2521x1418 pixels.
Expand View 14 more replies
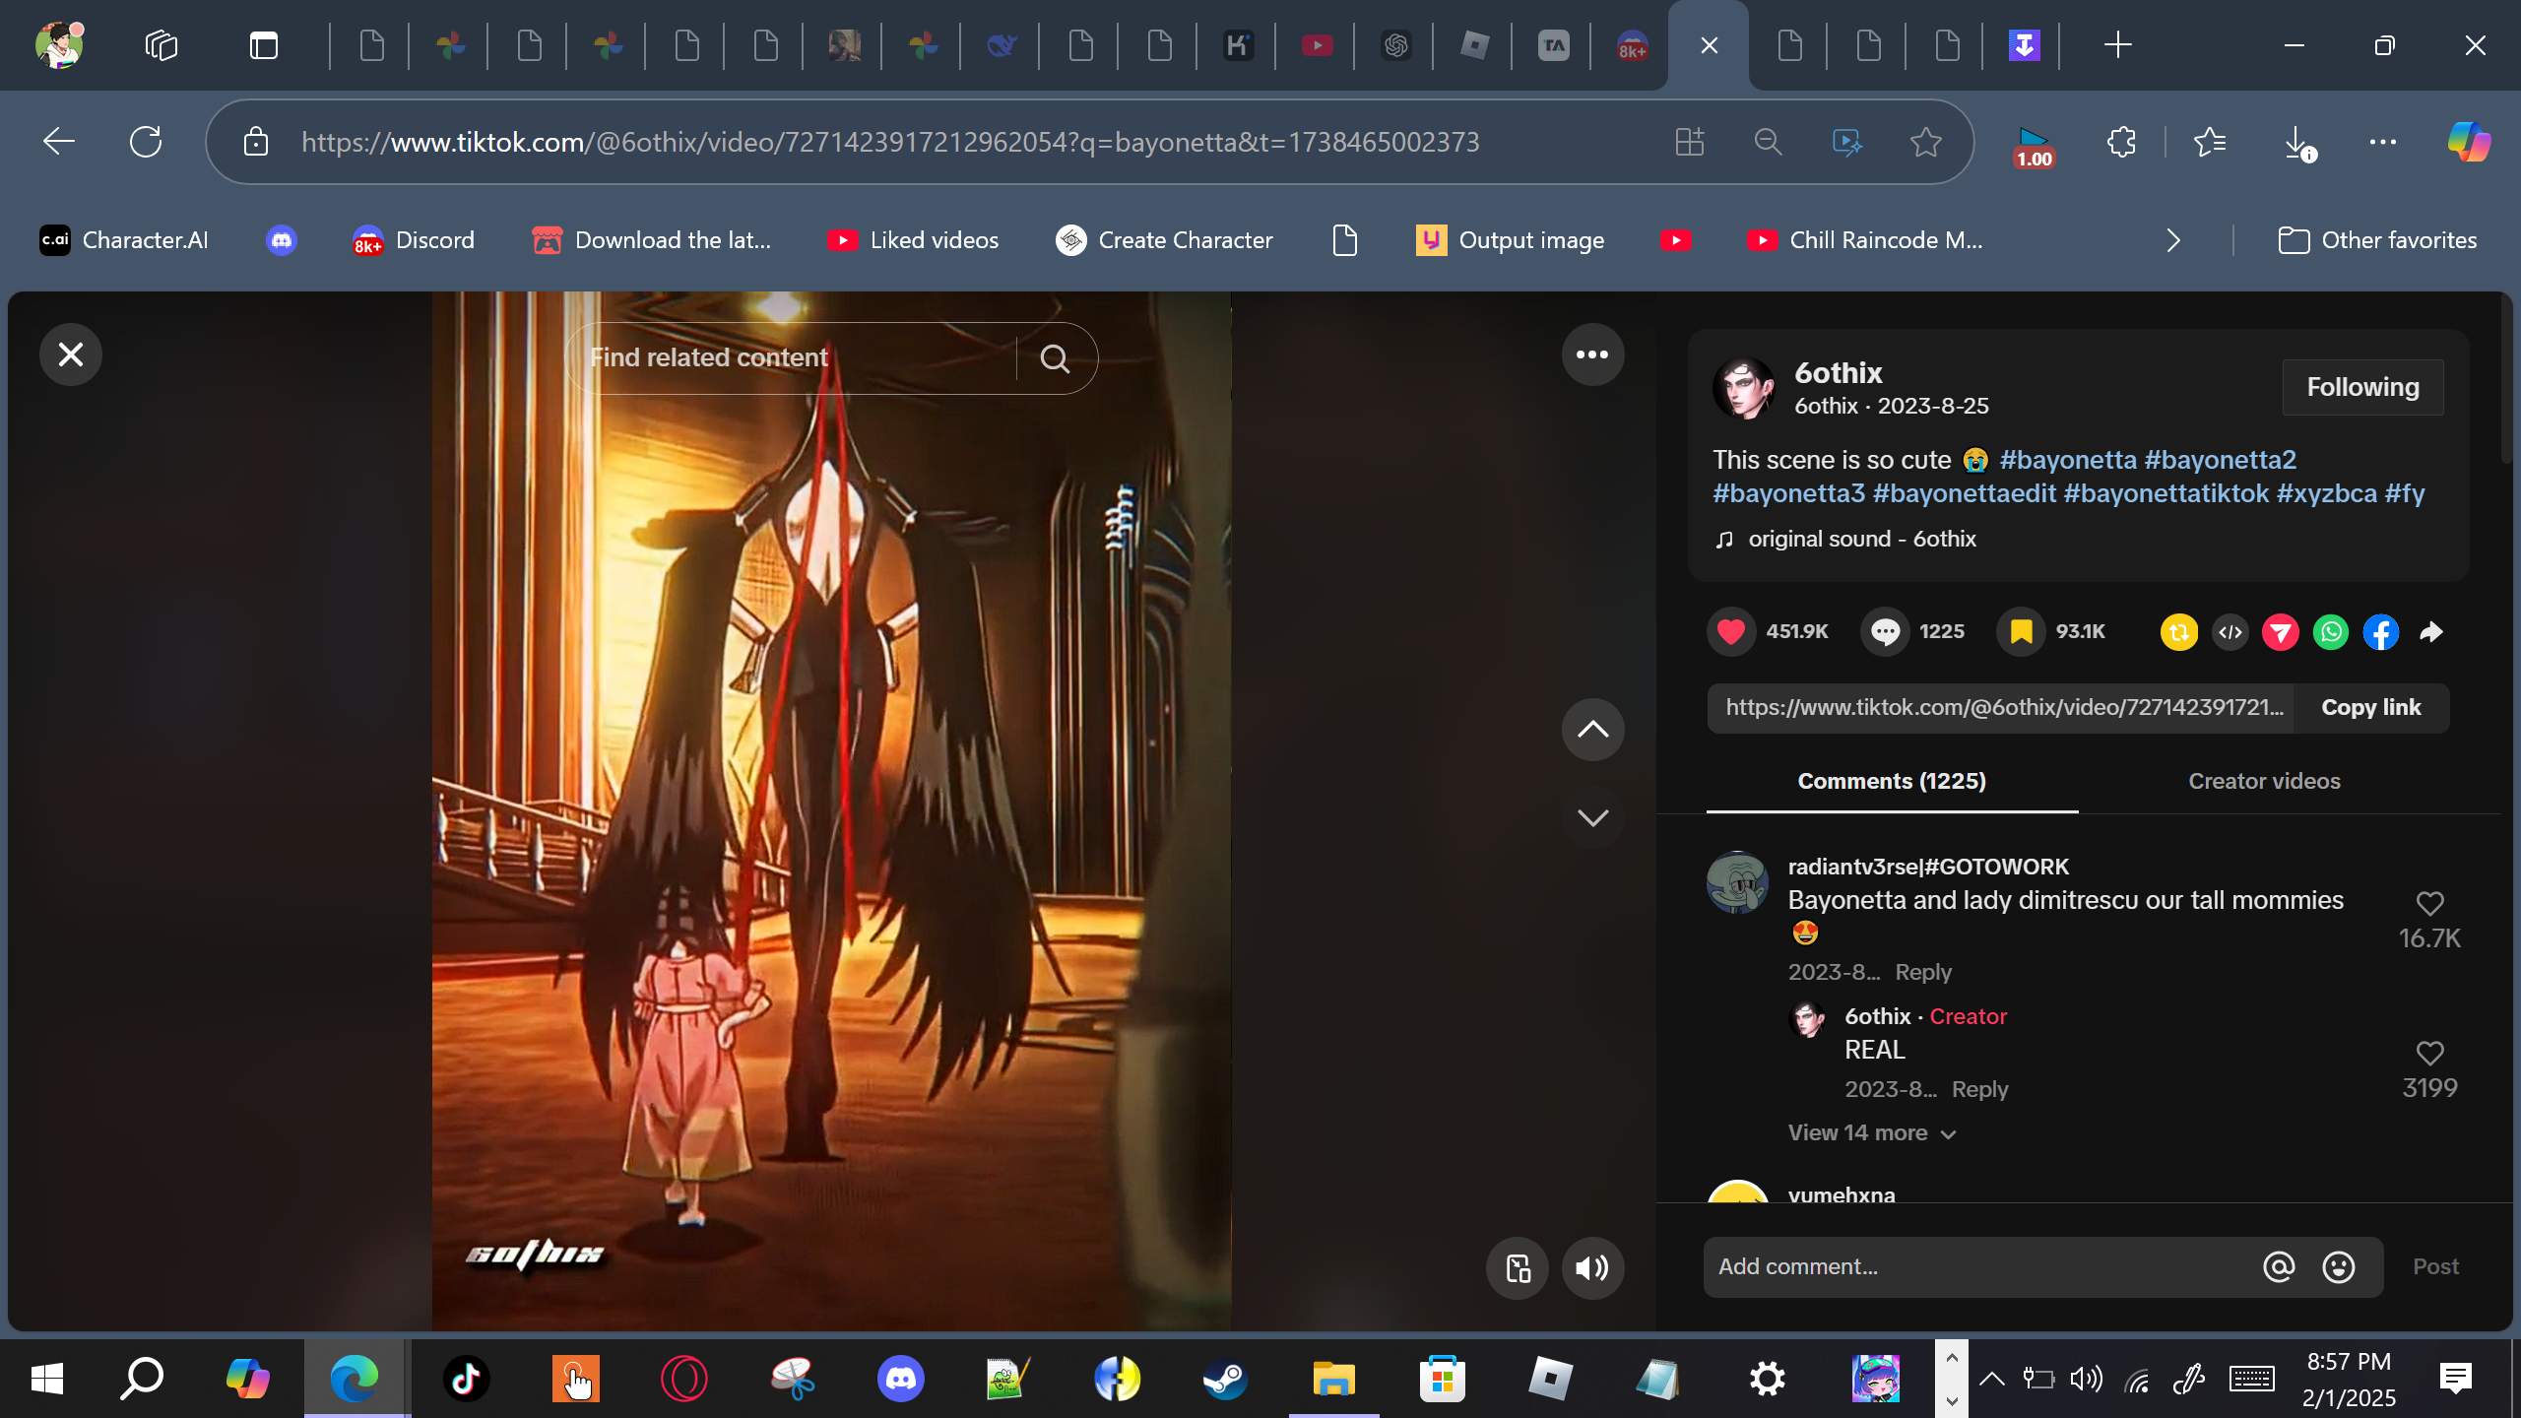click(1871, 1133)
